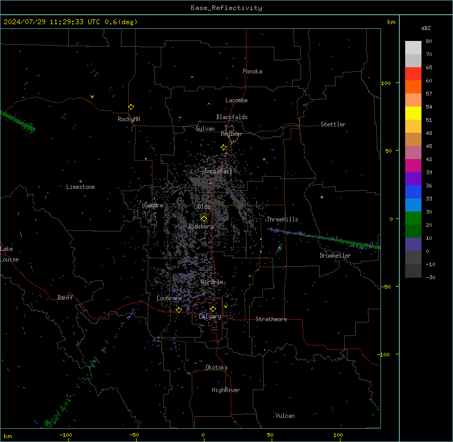Click the Base_Reflectivity title text

[x=226, y=8]
